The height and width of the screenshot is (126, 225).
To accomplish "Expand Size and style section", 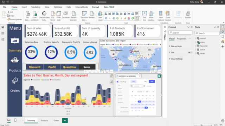I will [169, 46].
